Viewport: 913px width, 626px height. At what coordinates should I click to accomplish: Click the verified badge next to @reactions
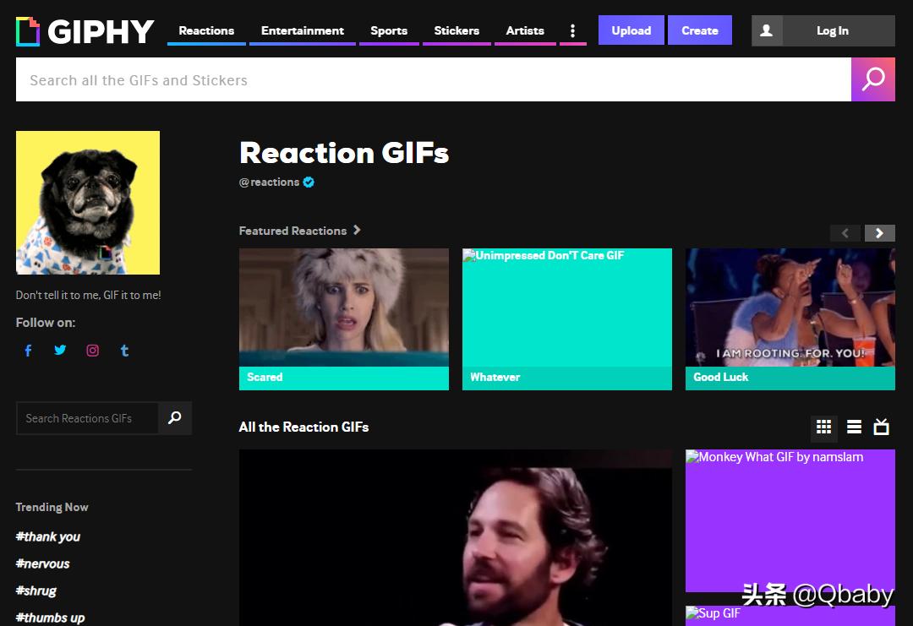point(309,182)
